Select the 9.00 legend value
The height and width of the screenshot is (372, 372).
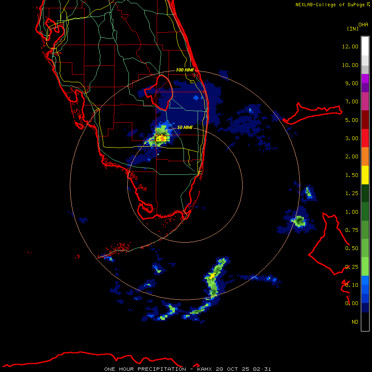pos(352,83)
